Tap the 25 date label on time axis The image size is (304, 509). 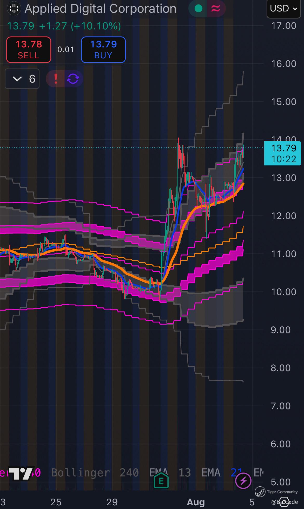coord(56,502)
